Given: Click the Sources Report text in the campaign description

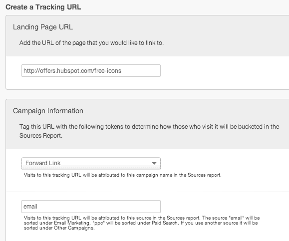Looking at the screenshot, I should point(41,136).
